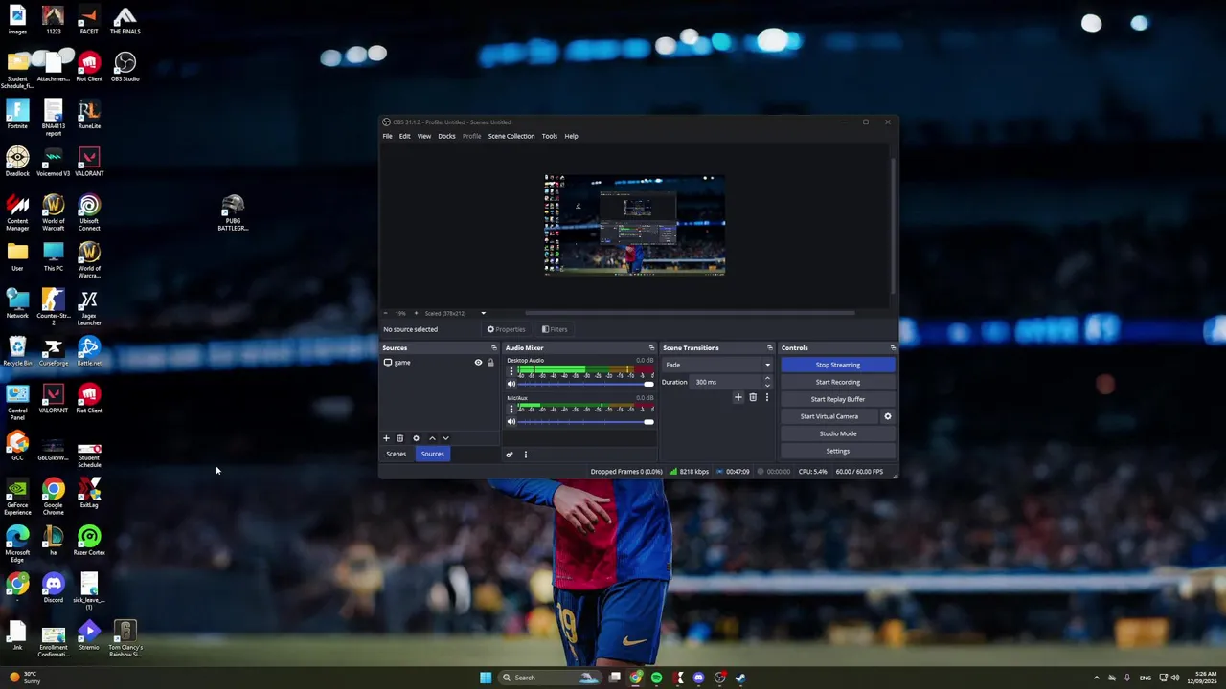
Task: Select Discord desktop shortcut
Action: point(54,589)
